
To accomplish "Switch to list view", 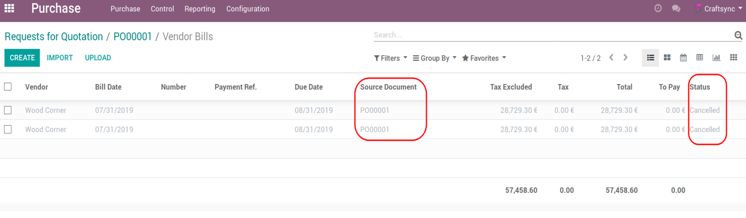I will (650, 58).
